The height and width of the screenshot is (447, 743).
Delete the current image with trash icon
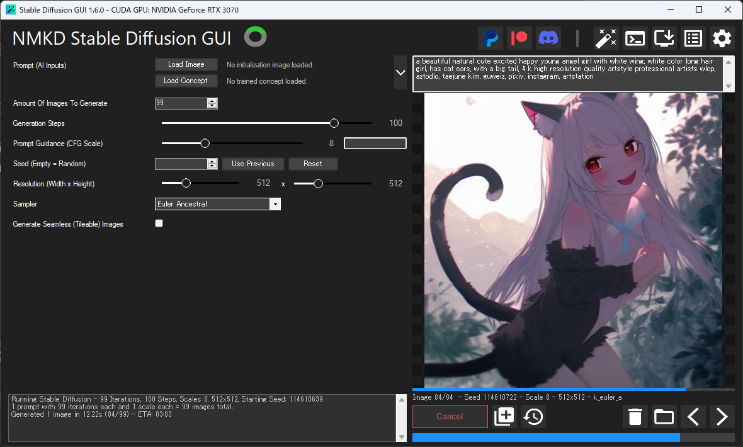coord(635,416)
